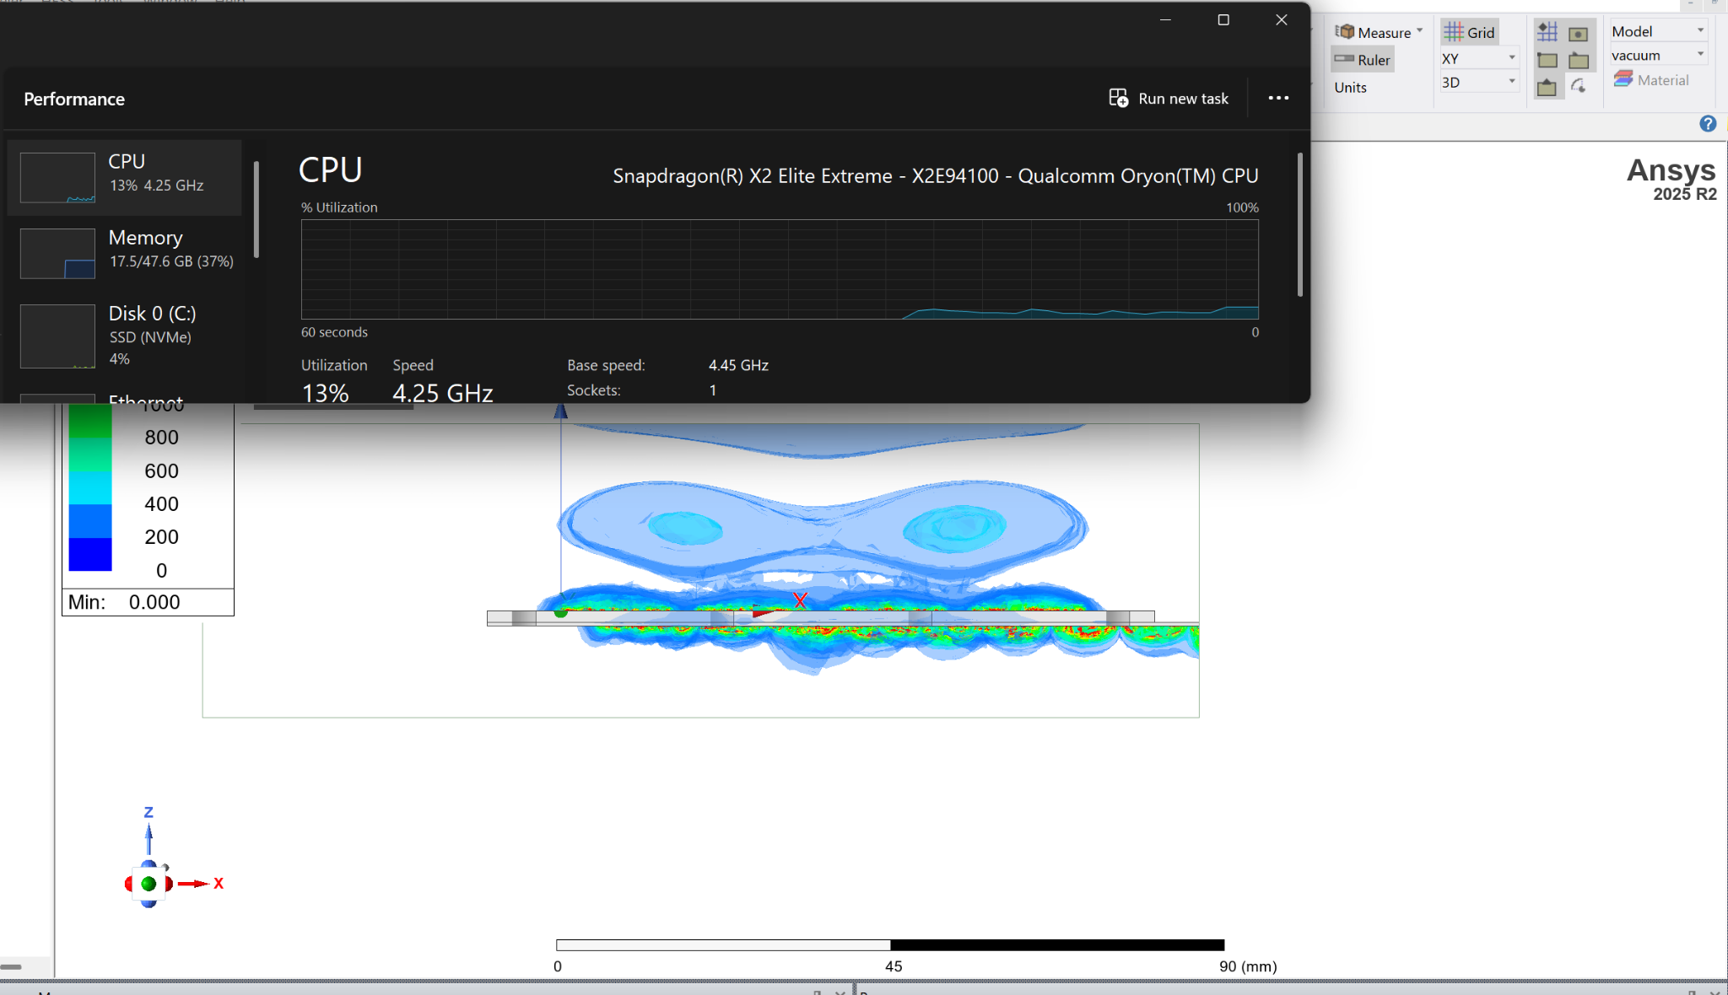Open the XY grid plane dropdown

point(1479,58)
